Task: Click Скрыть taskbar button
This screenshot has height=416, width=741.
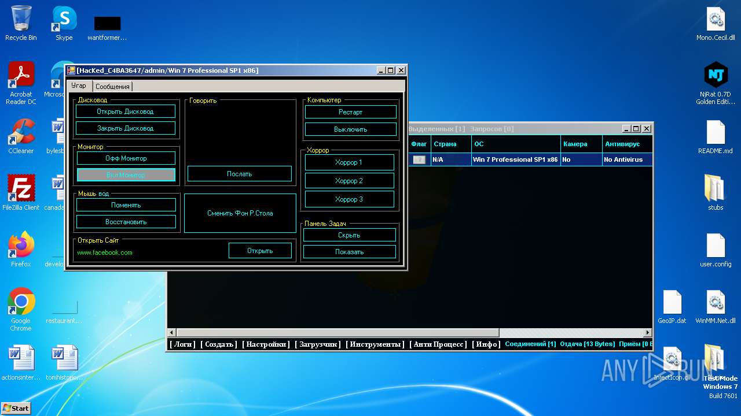Action: click(350, 235)
